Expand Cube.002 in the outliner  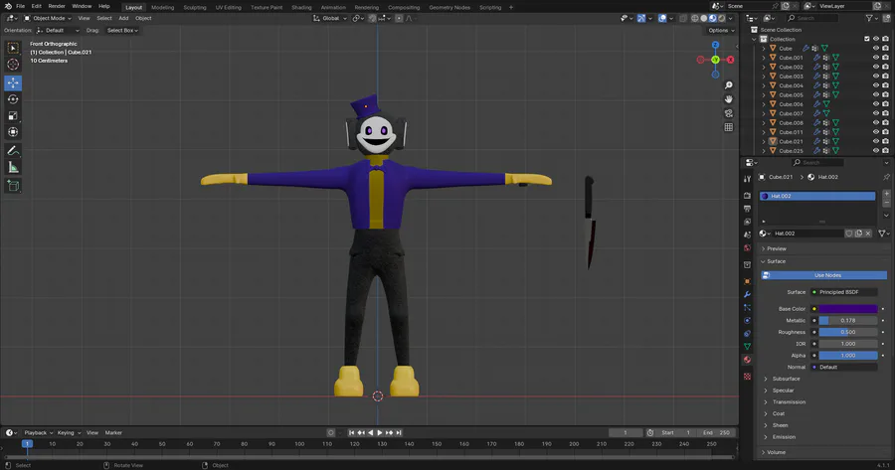pyautogui.click(x=764, y=67)
